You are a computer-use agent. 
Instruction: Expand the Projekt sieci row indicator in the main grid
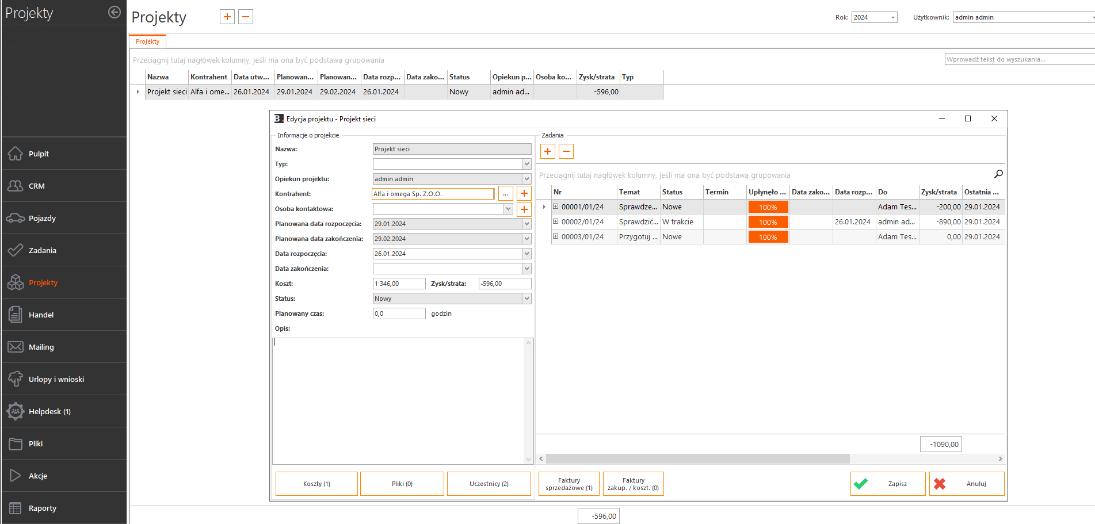pyautogui.click(x=138, y=92)
